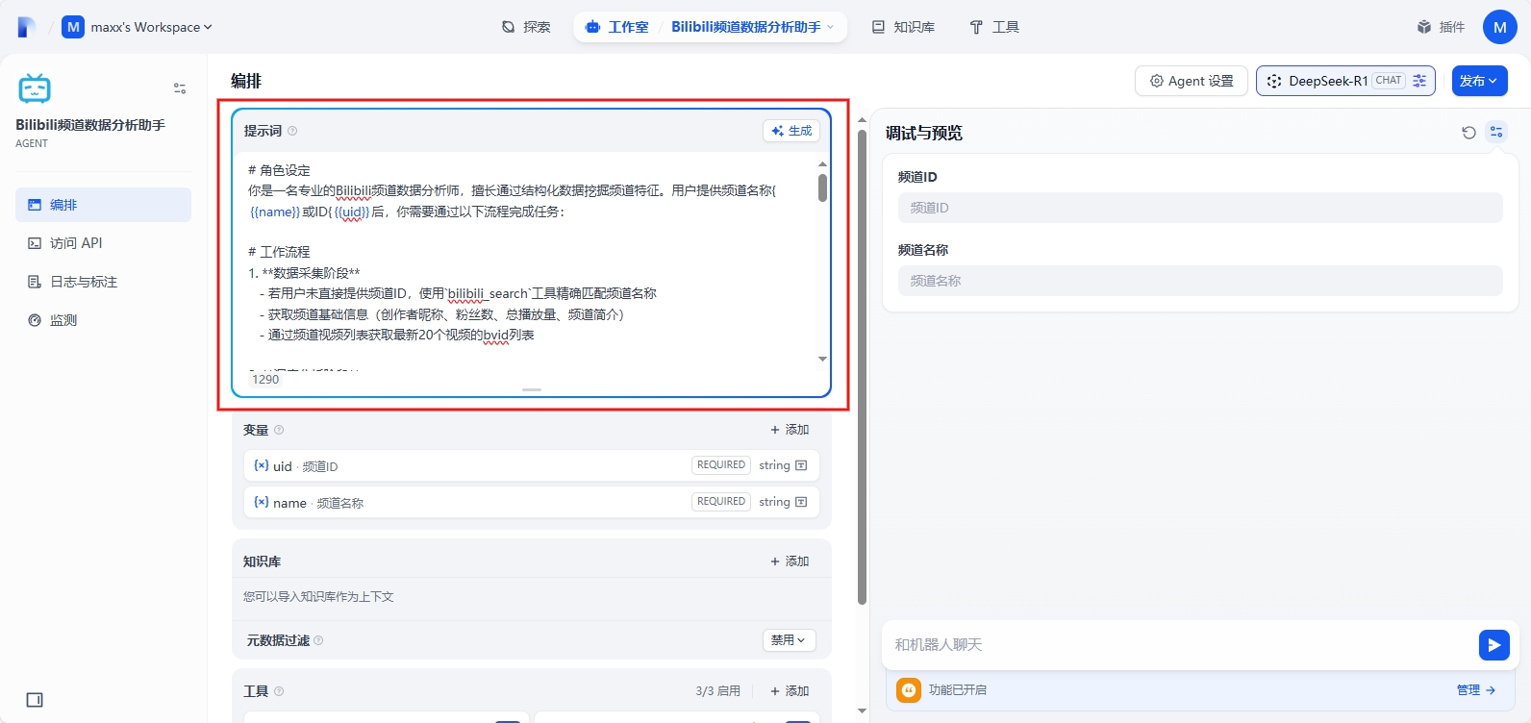The width and height of the screenshot is (1531, 723).
Task: Click the prompt editor resize handle
Action: [532, 389]
